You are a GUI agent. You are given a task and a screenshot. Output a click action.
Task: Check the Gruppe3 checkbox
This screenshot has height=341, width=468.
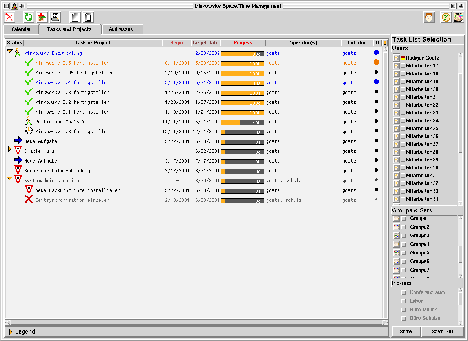[404, 236]
